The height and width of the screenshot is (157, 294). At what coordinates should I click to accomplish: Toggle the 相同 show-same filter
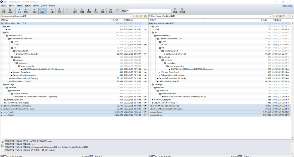(x=35, y=11)
